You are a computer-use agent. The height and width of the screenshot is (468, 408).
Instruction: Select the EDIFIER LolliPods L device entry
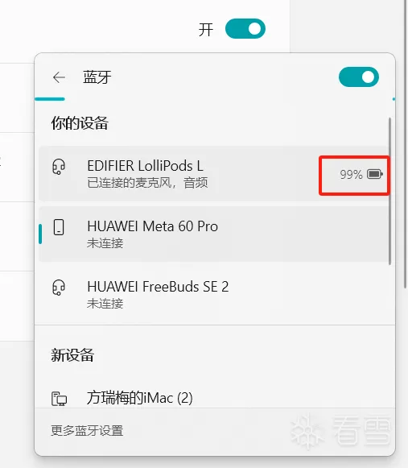[x=214, y=174]
